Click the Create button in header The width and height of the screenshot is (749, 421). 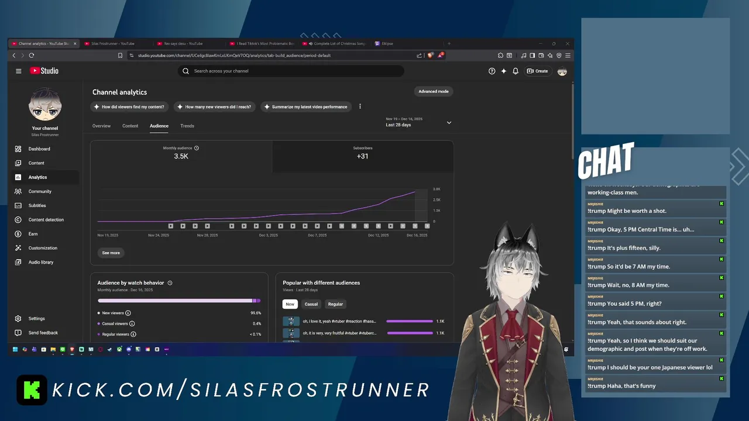tap(538, 71)
